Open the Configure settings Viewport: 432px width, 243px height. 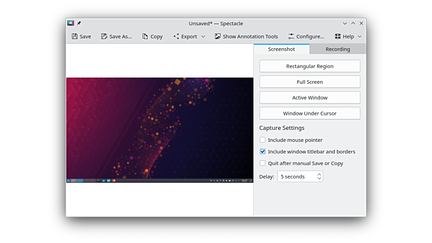pos(306,36)
